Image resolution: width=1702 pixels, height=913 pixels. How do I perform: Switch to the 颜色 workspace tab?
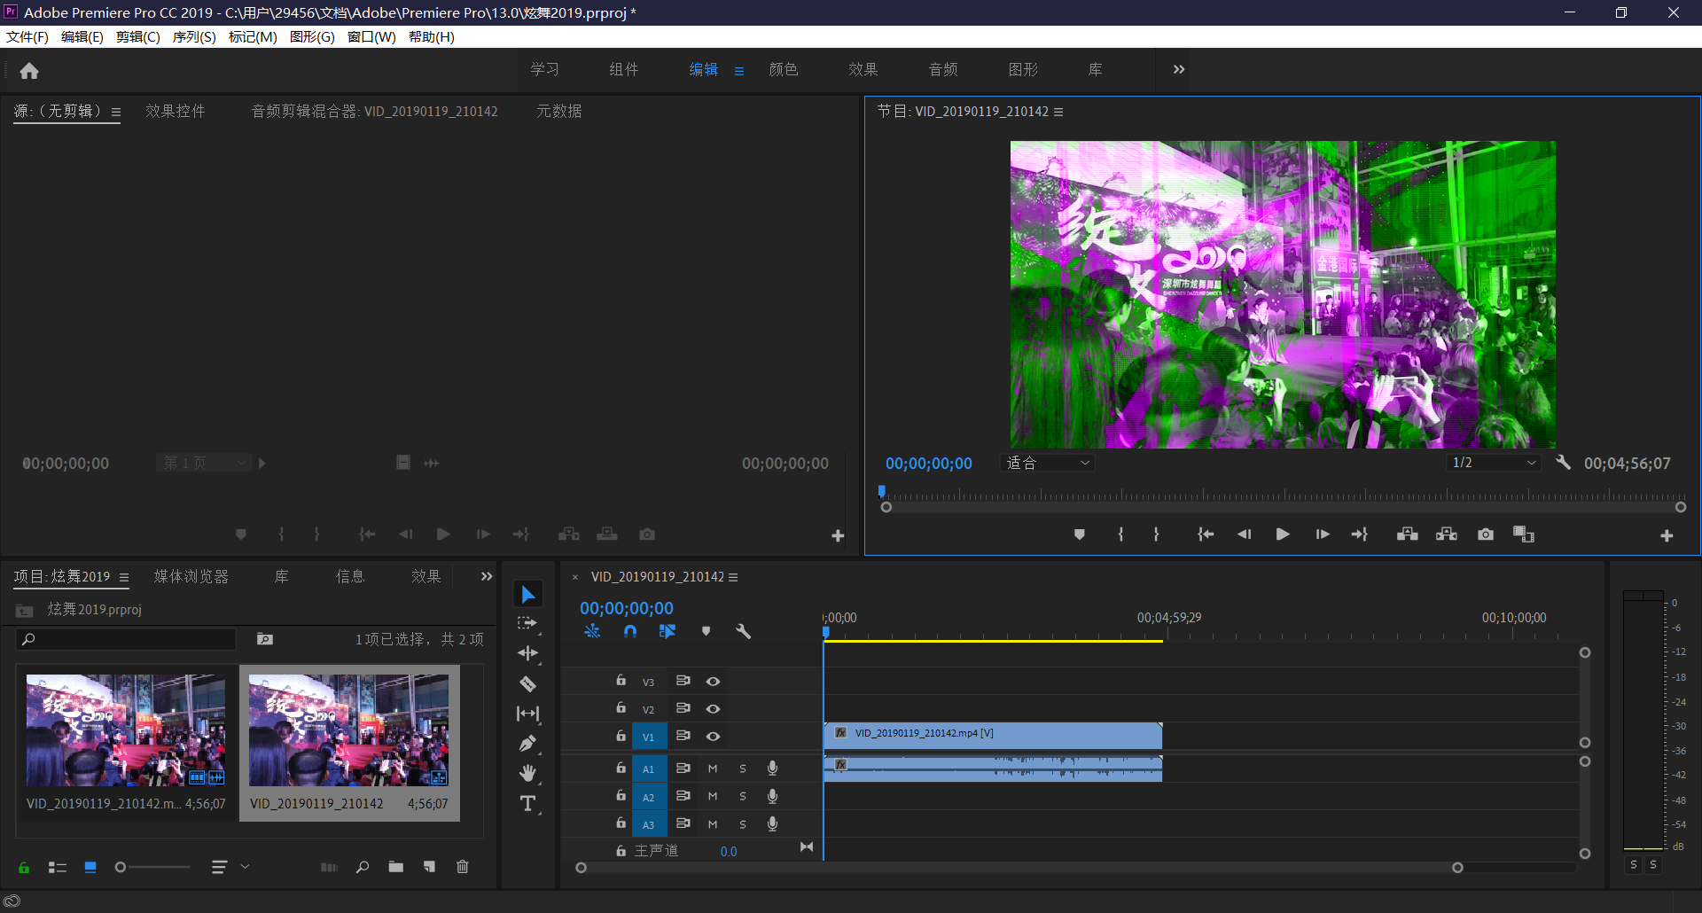[783, 69]
